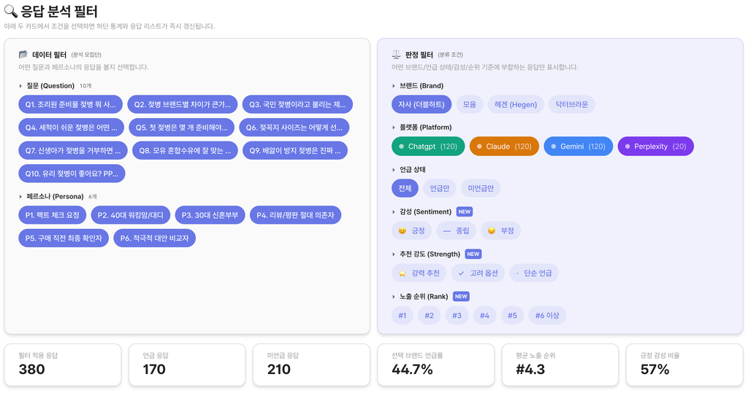Image resolution: width=748 pixels, height=393 pixels.
Task: Click the 57% 긍정 감성 비율 value
Action: pos(655,370)
